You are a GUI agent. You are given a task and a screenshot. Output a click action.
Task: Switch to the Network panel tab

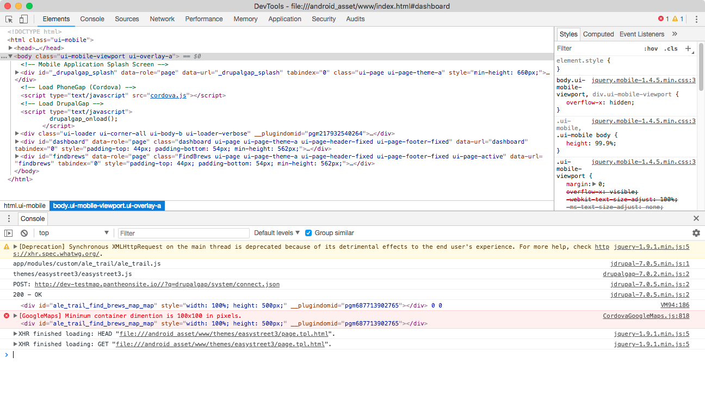click(x=162, y=19)
